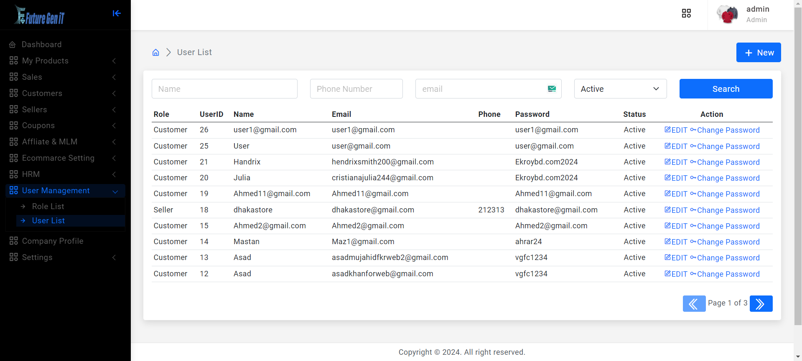Expand the My Products menu
This screenshot has height=361, width=802.
63,61
